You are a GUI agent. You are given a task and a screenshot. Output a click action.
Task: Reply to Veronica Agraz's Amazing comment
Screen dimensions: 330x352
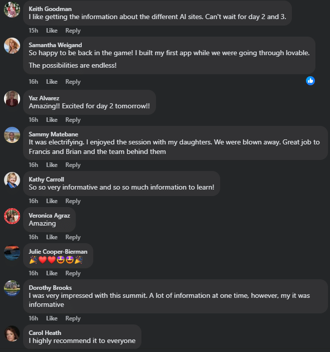[x=73, y=237]
